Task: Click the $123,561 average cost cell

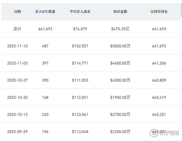Action: coord(80,114)
